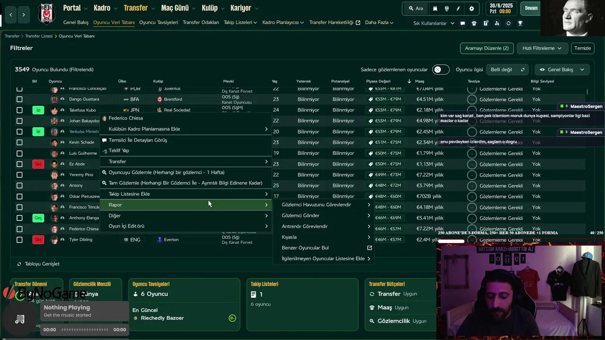Click the pencil edit icon
The width and height of the screenshot is (605, 340).
(458, 8)
